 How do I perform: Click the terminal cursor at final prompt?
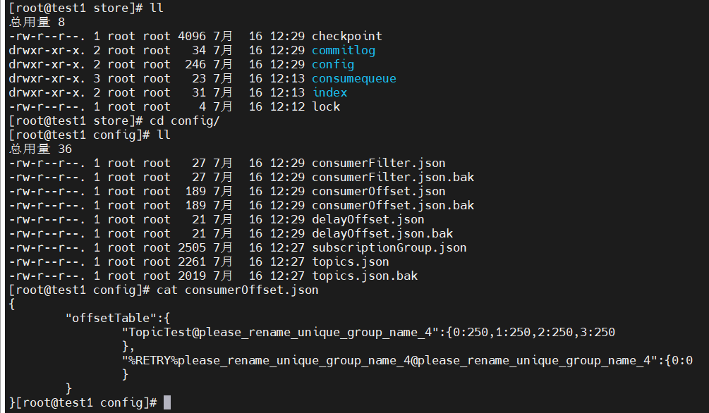point(167,402)
